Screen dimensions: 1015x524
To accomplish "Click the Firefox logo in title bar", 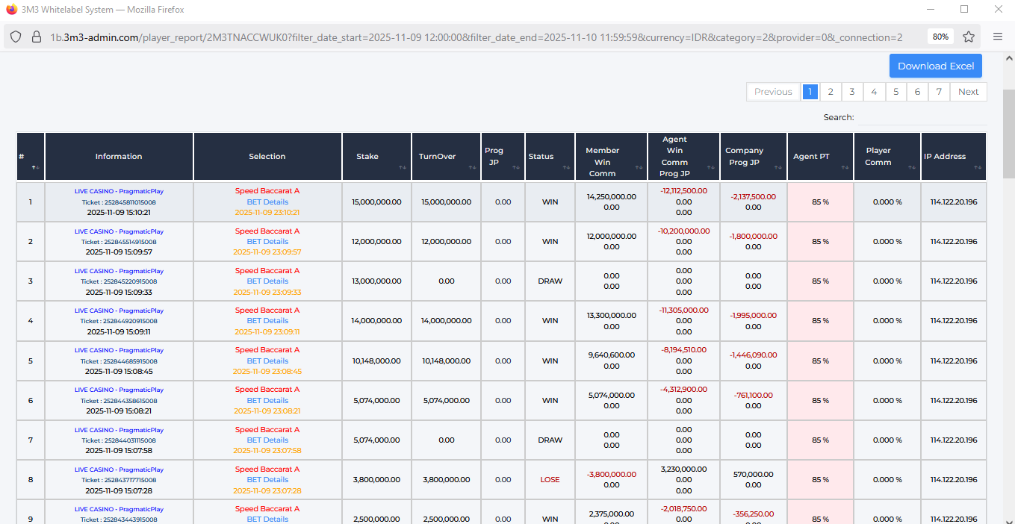I will [11, 10].
